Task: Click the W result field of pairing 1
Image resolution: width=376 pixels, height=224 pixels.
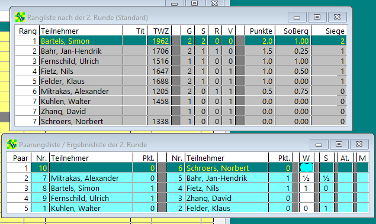Action: [x=307, y=168]
